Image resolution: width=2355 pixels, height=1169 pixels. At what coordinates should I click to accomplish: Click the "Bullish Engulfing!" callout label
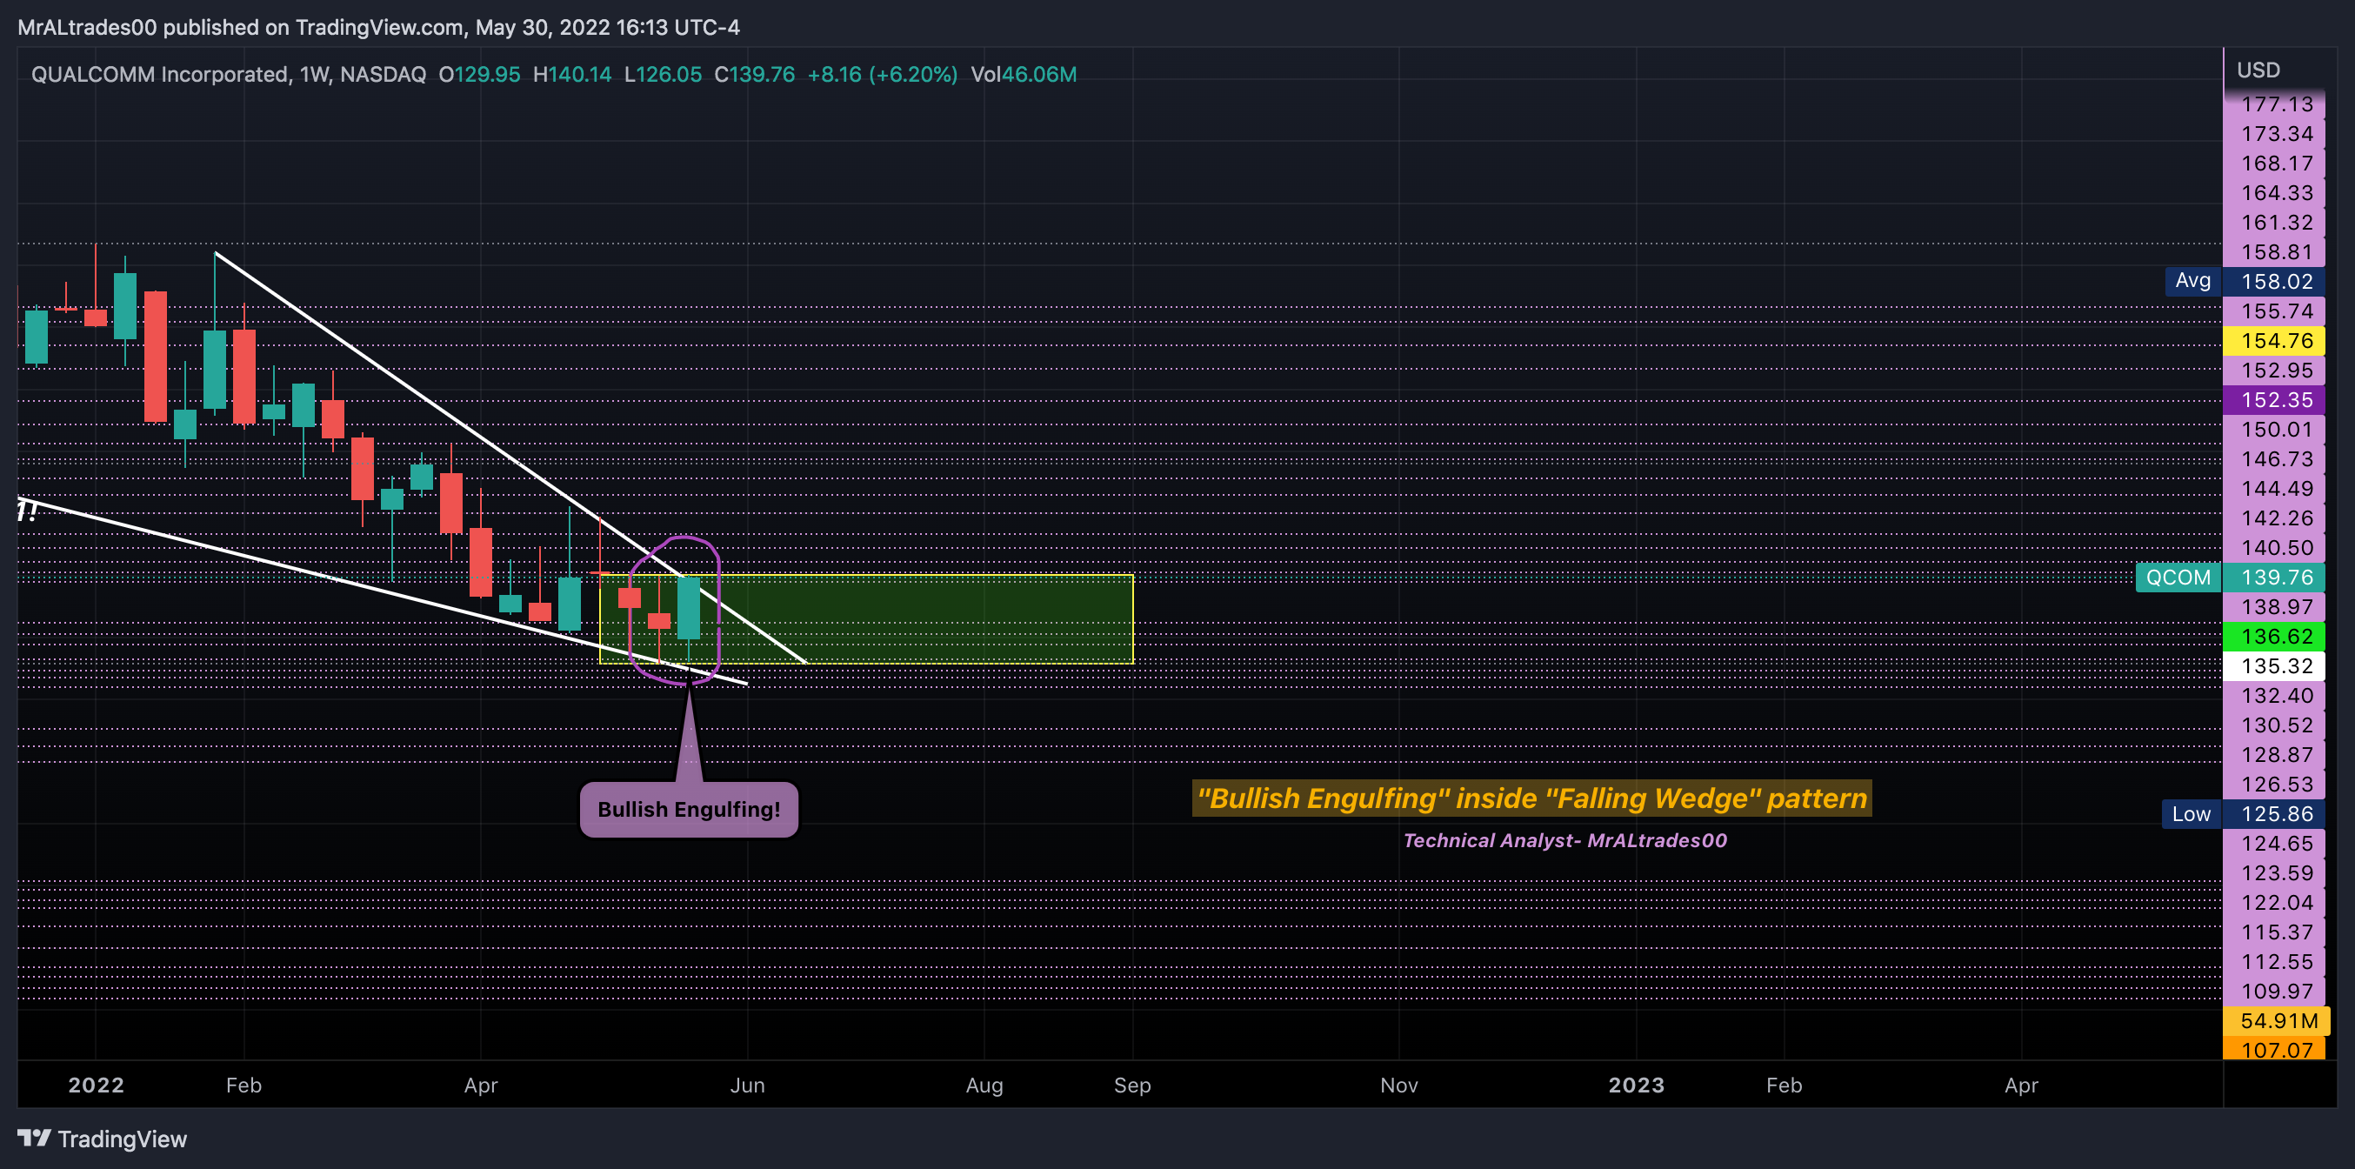[x=689, y=810]
